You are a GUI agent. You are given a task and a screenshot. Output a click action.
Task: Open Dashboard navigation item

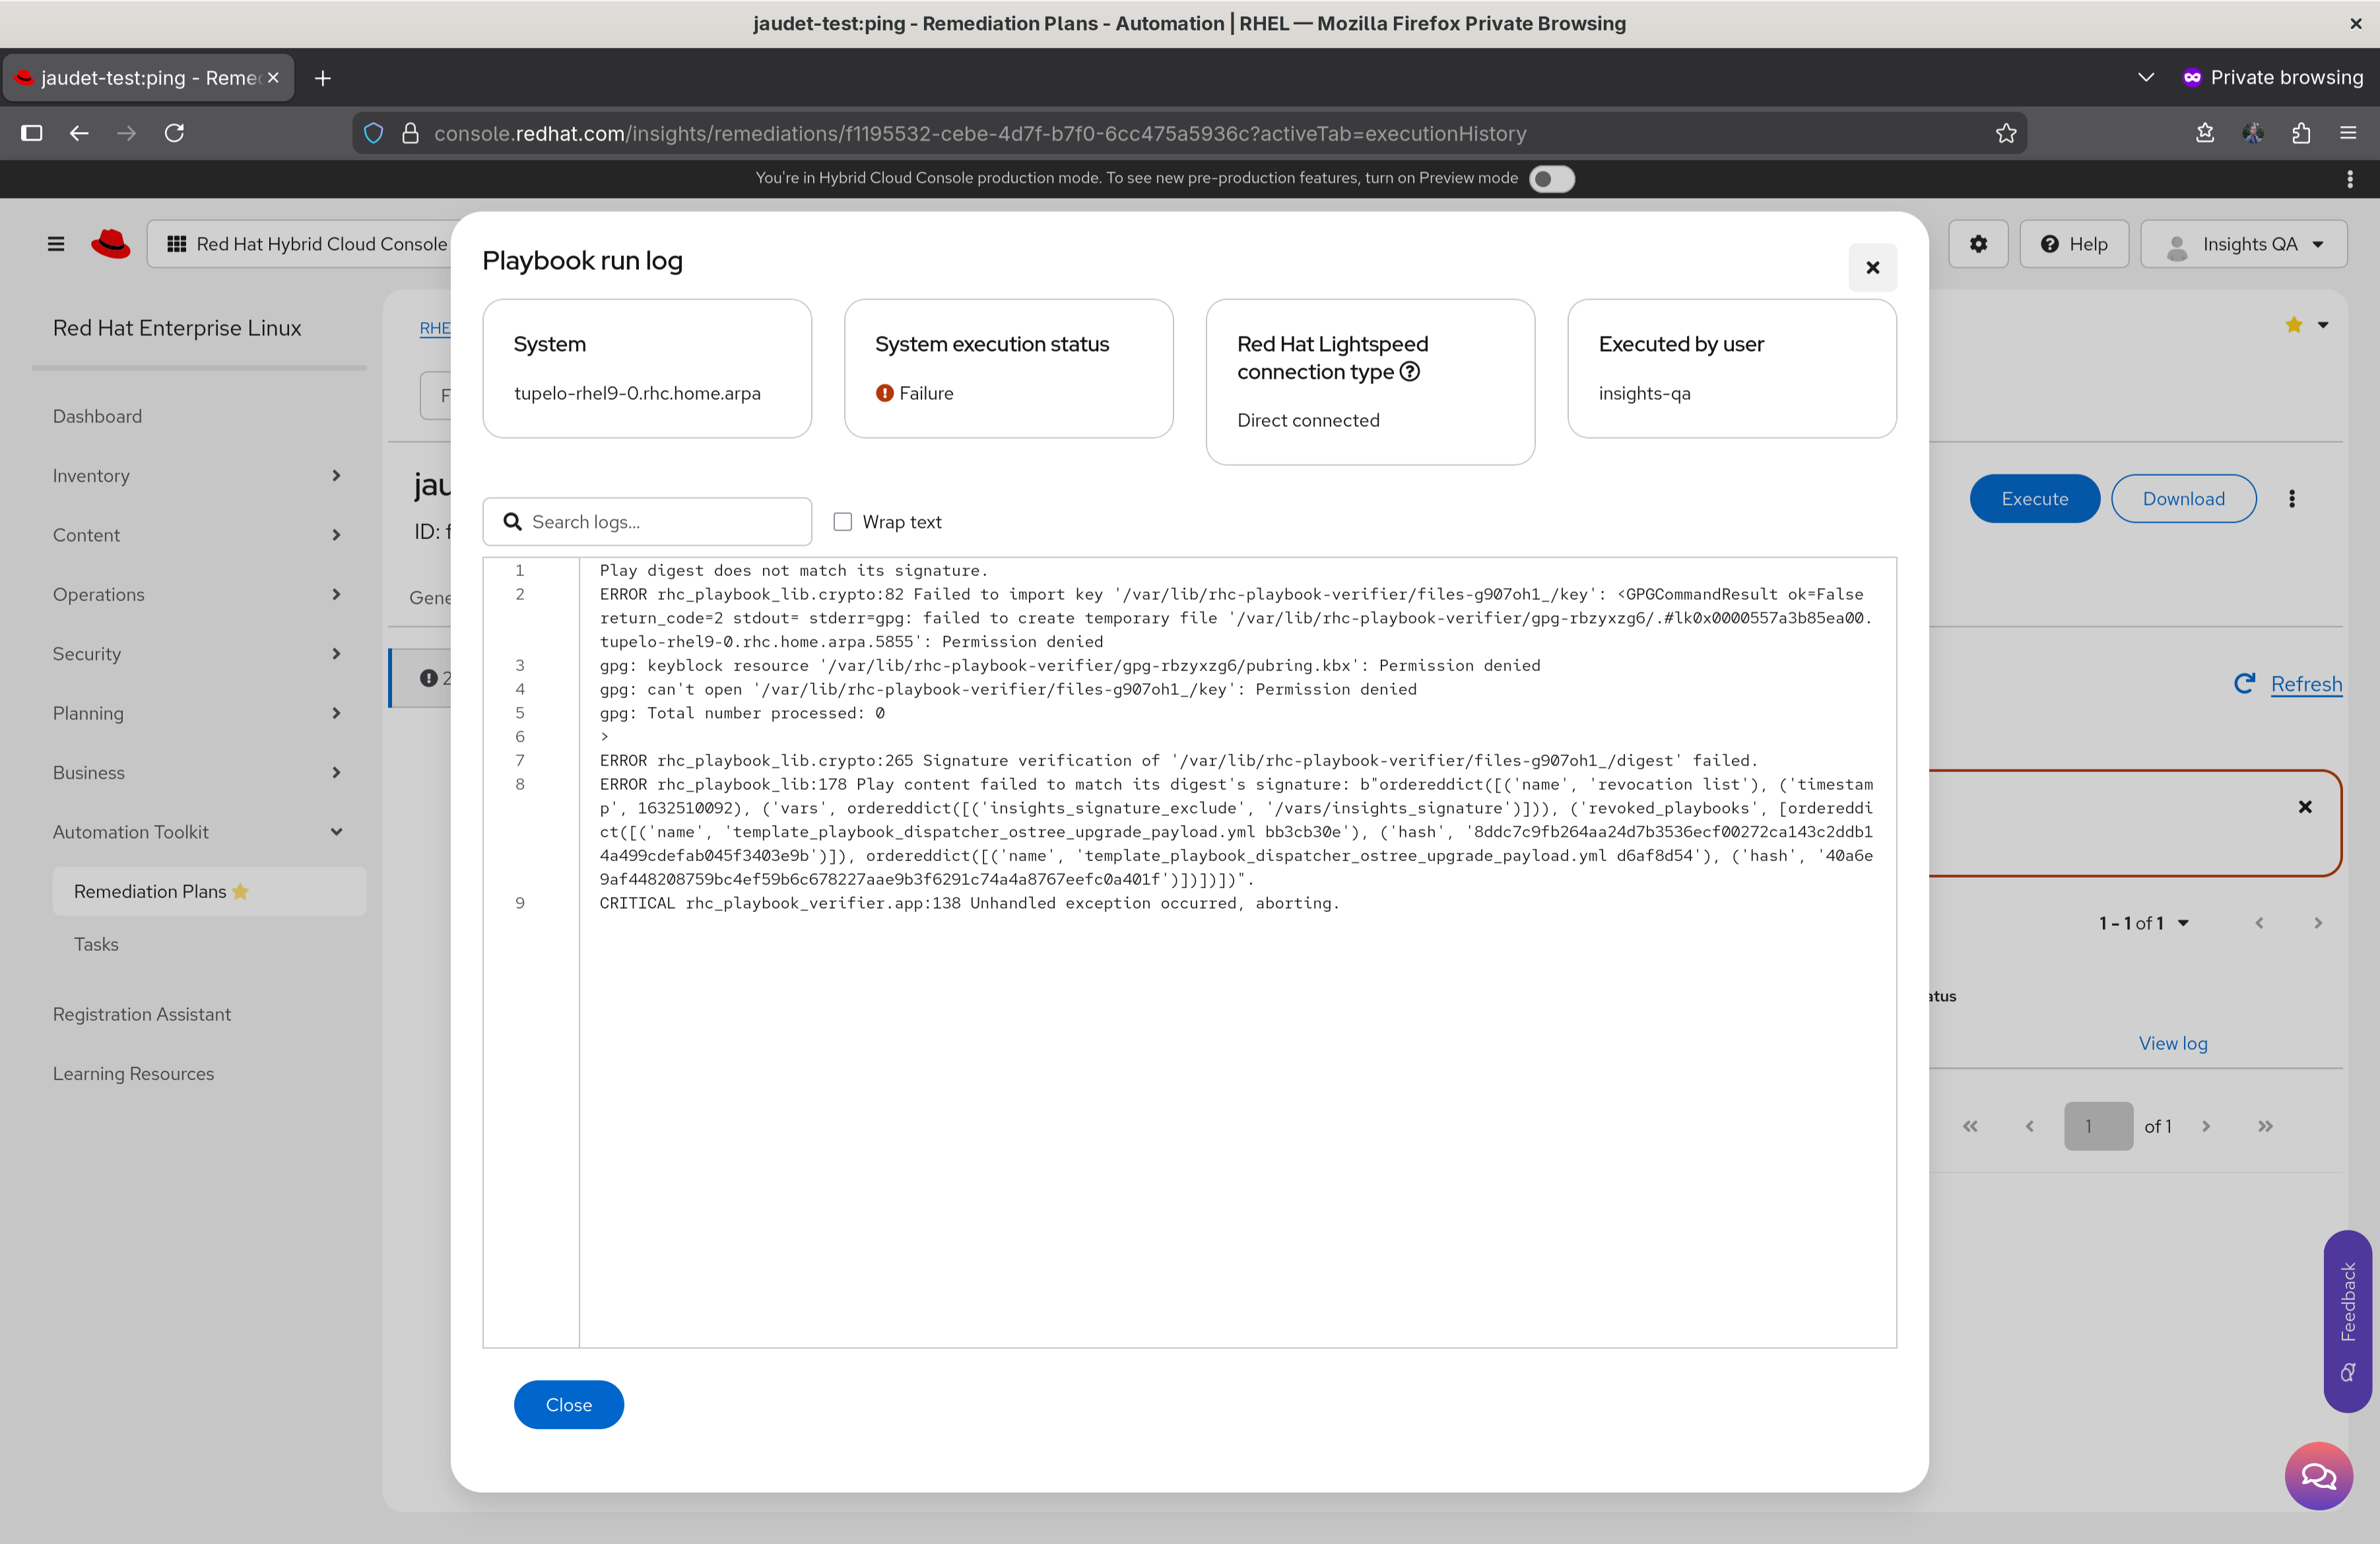click(97, 416)
